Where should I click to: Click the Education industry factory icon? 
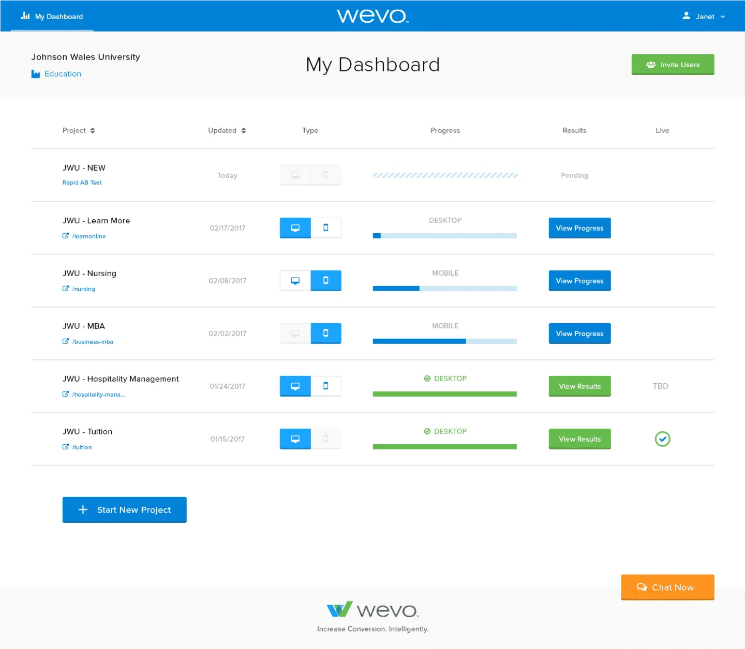(x=36, y=74)
